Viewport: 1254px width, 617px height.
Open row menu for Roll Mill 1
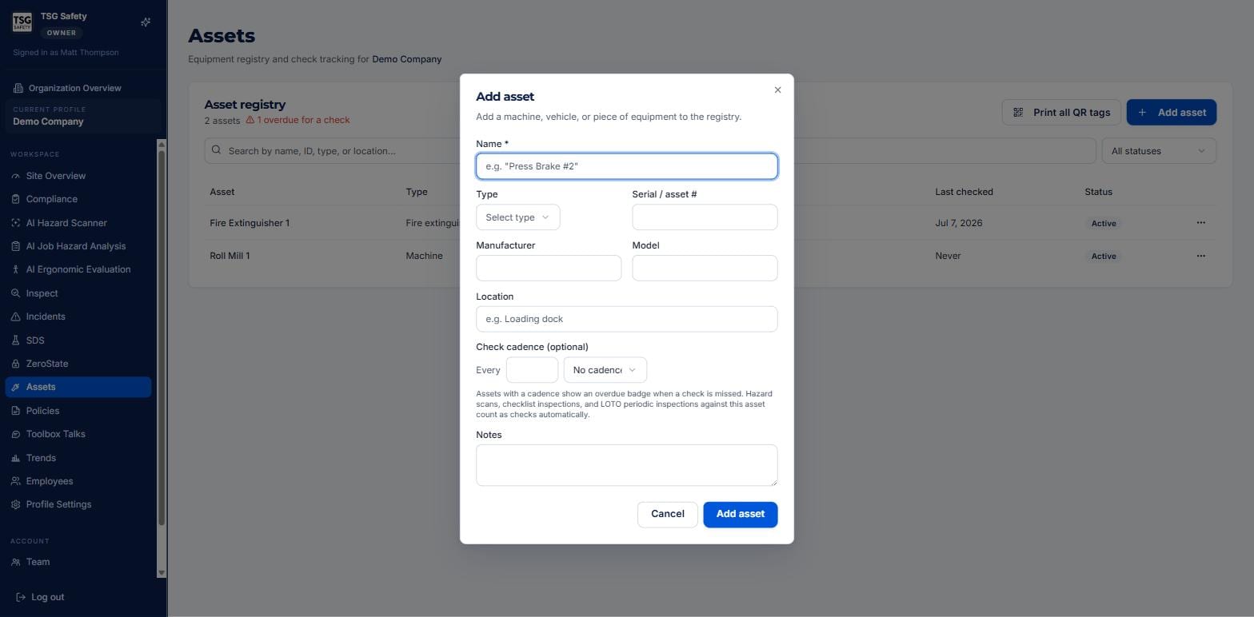1200,256
